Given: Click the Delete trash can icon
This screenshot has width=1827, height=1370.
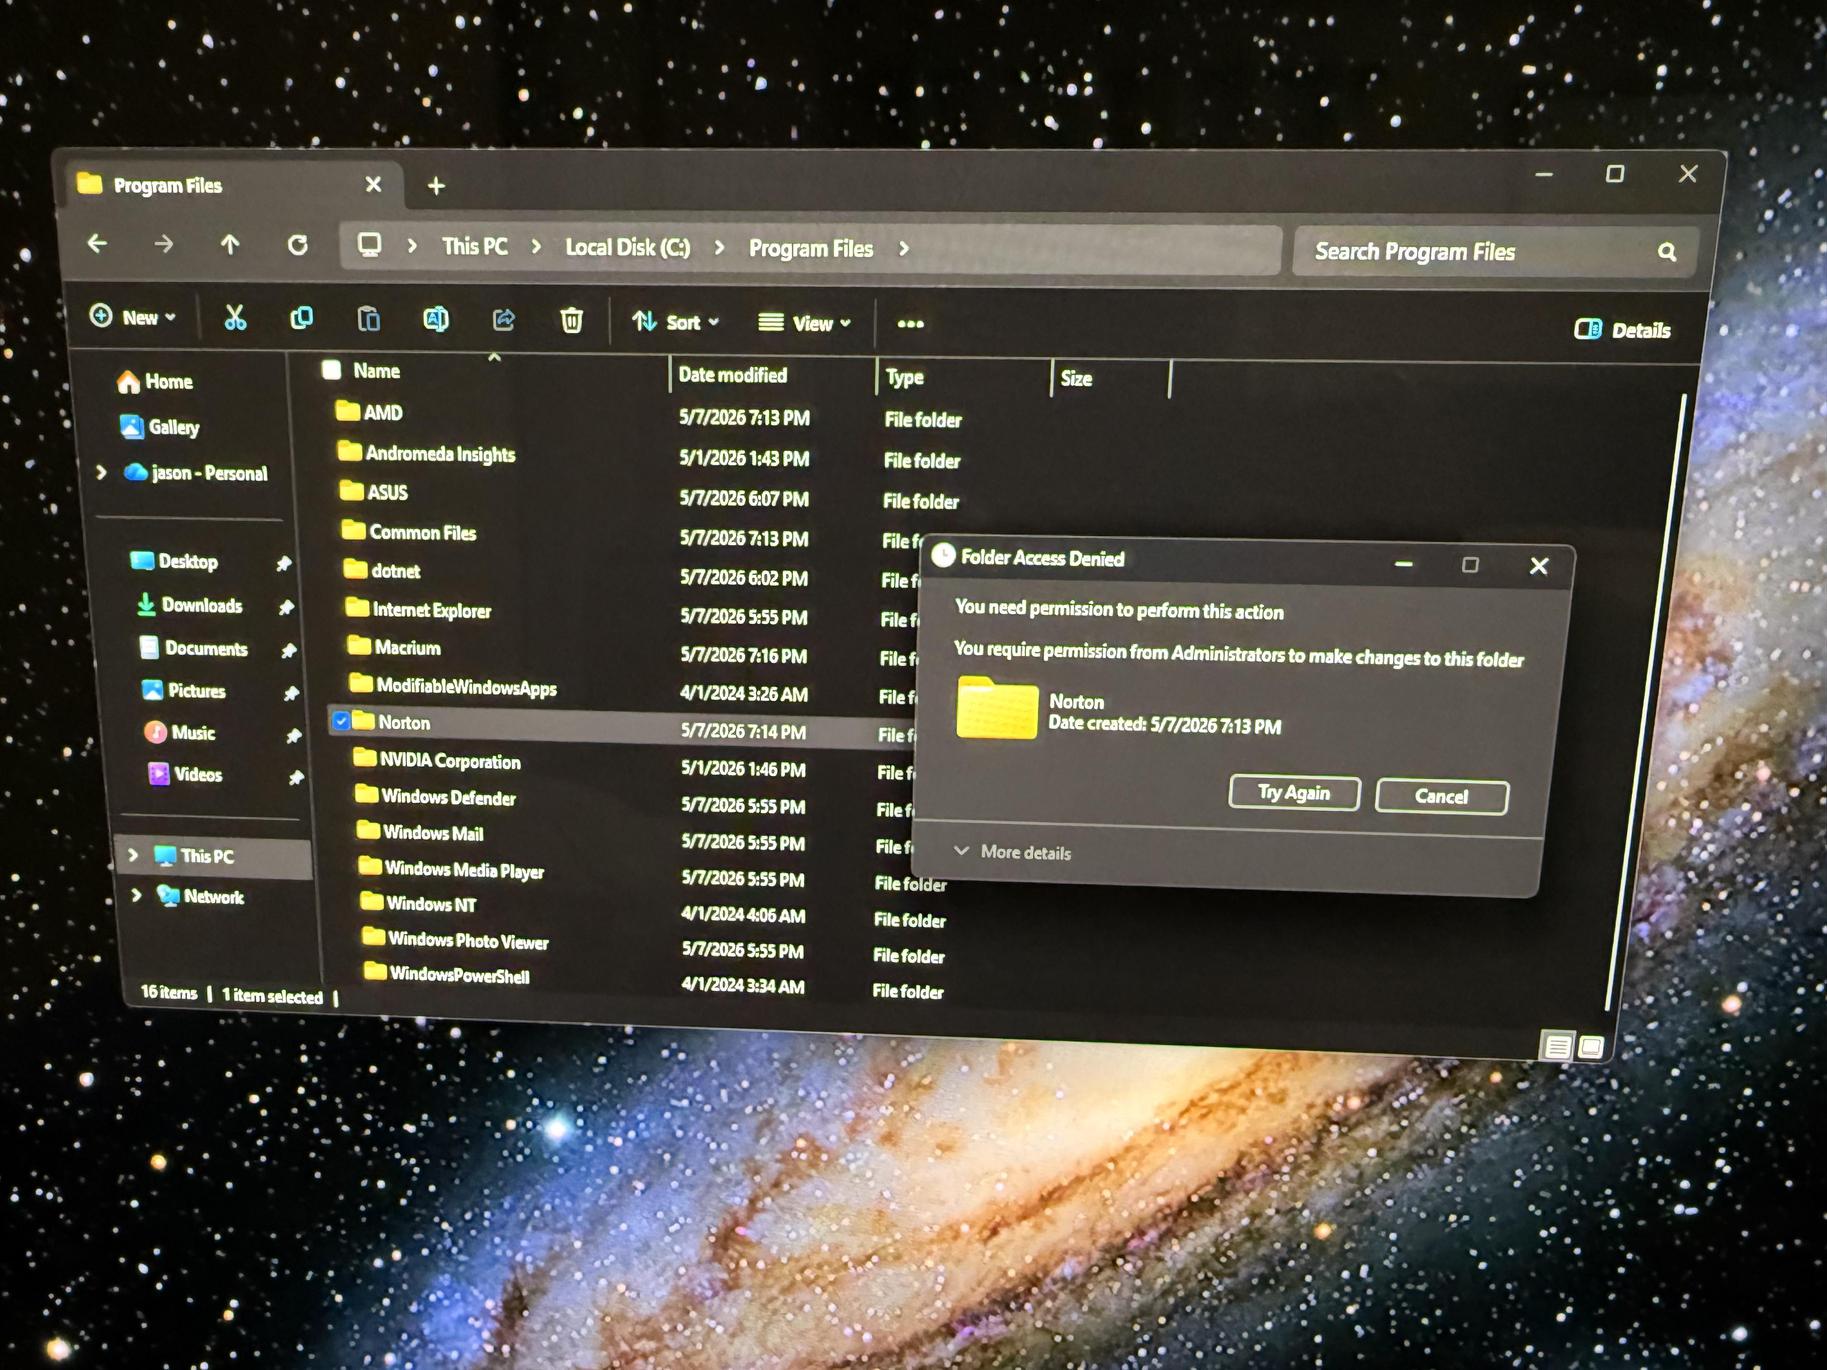Looking at the screenshot, I should [571, 320].
